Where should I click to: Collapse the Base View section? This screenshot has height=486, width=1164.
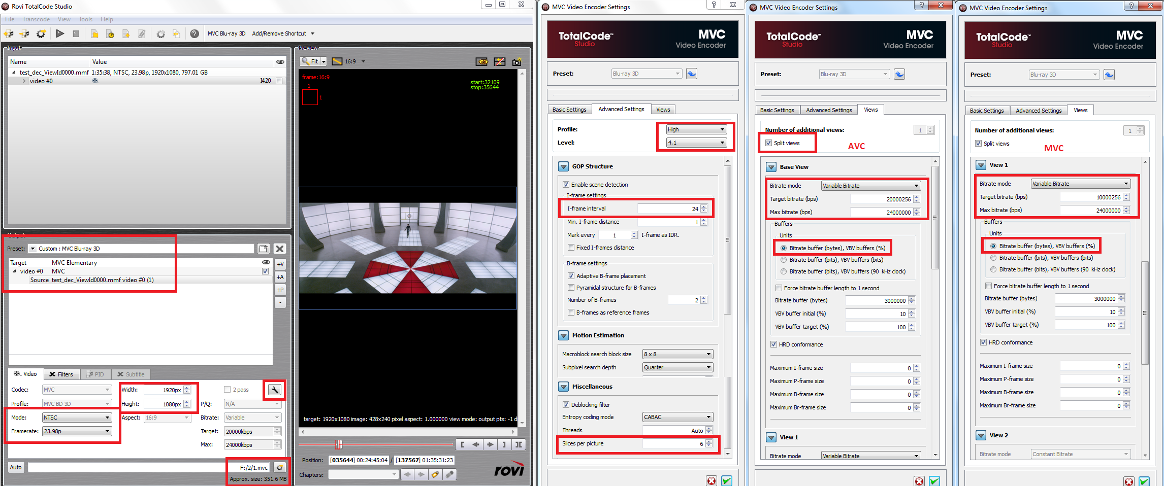(x=771, y=167)
